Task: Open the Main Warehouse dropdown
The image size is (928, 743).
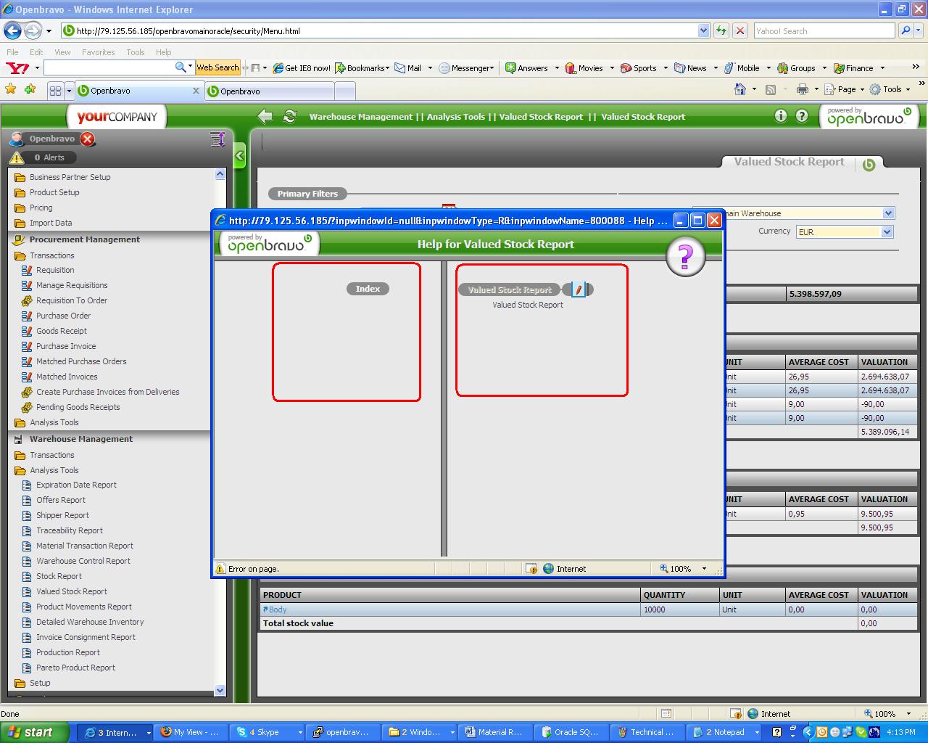Action: point(888,213)
